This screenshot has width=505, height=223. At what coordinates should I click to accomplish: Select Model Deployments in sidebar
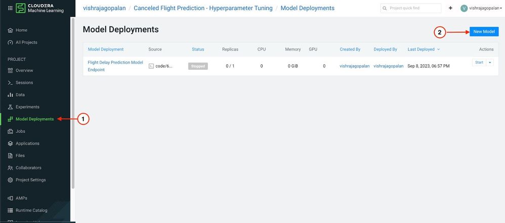31,119
